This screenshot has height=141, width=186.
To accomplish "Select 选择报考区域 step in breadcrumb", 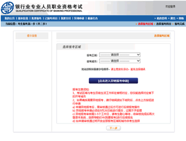I will coord(145,24).
